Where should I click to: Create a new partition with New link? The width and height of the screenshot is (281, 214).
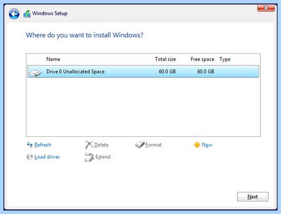207,145
